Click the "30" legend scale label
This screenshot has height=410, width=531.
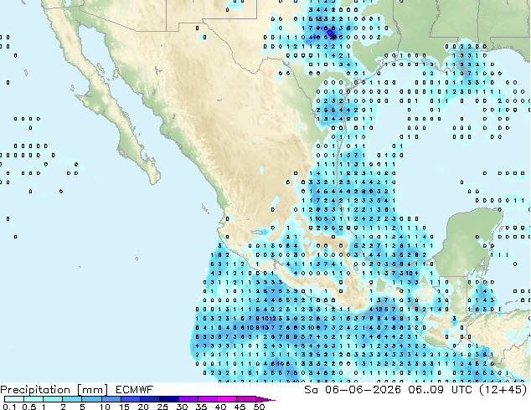tap(182, 407)
